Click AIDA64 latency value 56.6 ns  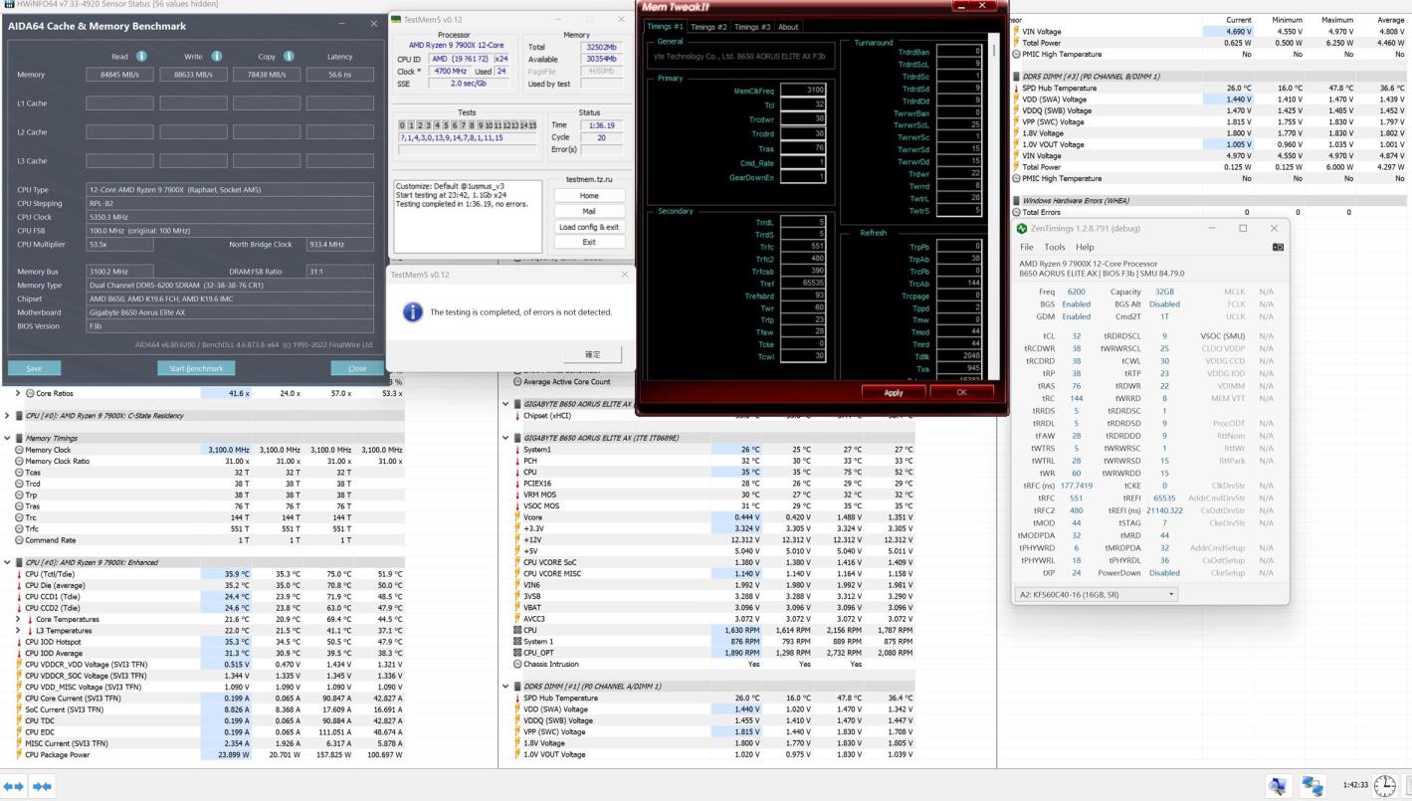click(341, 75)
